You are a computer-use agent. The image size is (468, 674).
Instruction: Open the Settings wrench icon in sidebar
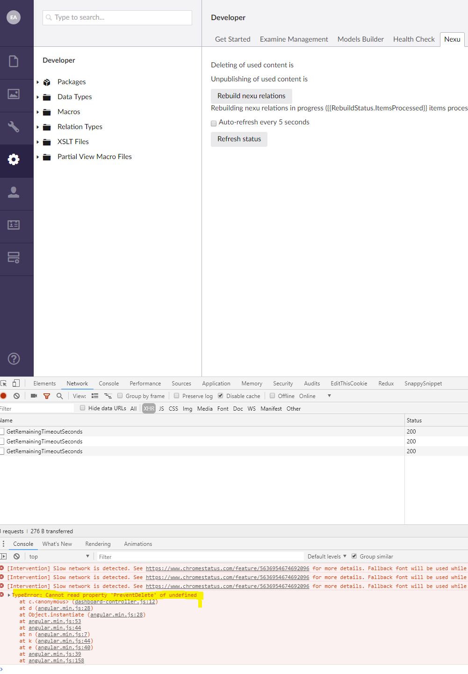(14, 127)
